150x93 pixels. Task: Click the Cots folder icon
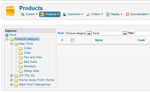(20, 53)
